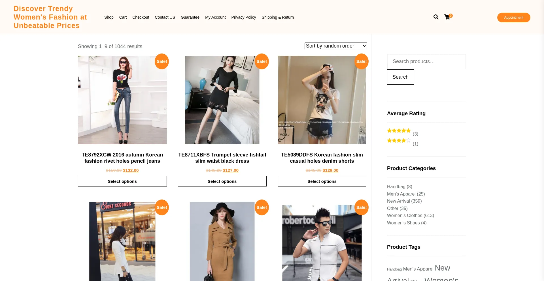
Task: Click the search magnifier icon in header
Action: (436, 17)
